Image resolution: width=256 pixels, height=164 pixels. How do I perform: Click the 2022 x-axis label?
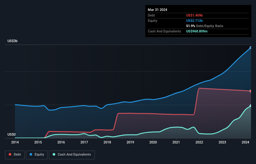[199, 142]
